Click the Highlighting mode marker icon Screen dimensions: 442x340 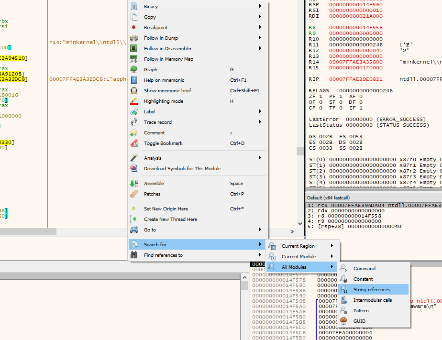coord(134,101)
